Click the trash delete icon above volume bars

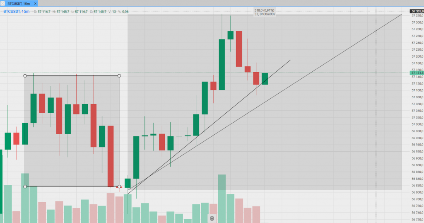(212, 218)
